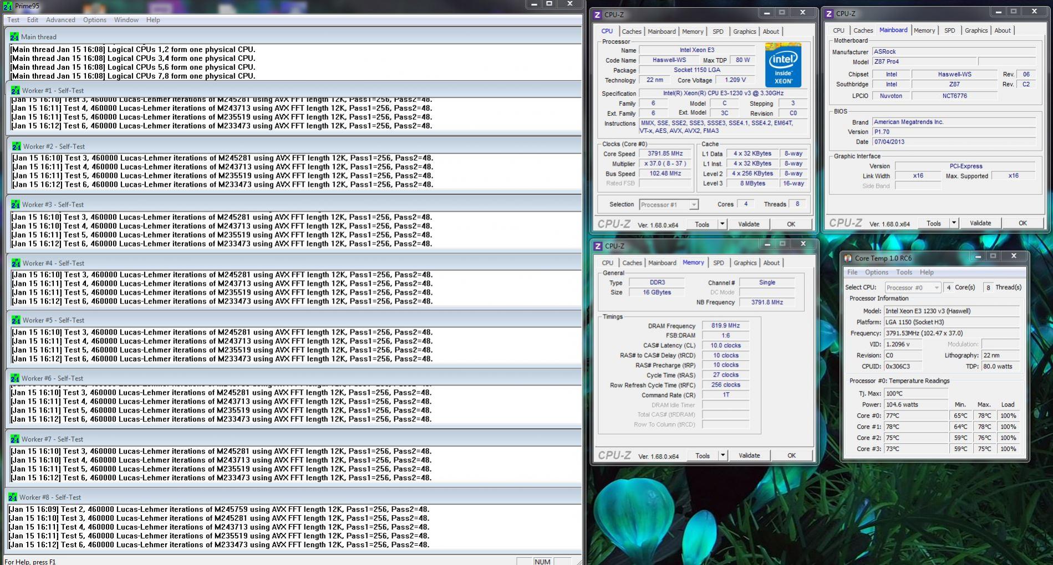Click the Worker #7 Self-Test window icon
Screen dimensions: 1053x565
click(15, 439)
